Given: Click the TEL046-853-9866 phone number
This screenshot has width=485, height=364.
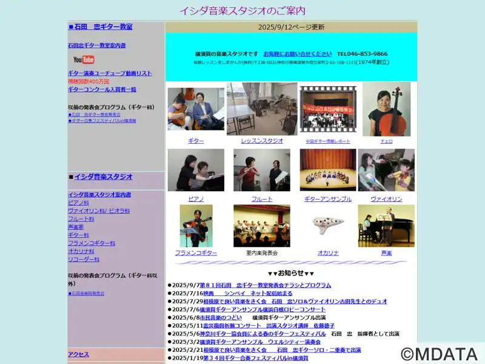Looking at the screenshot, I should [x=362, y=54].
